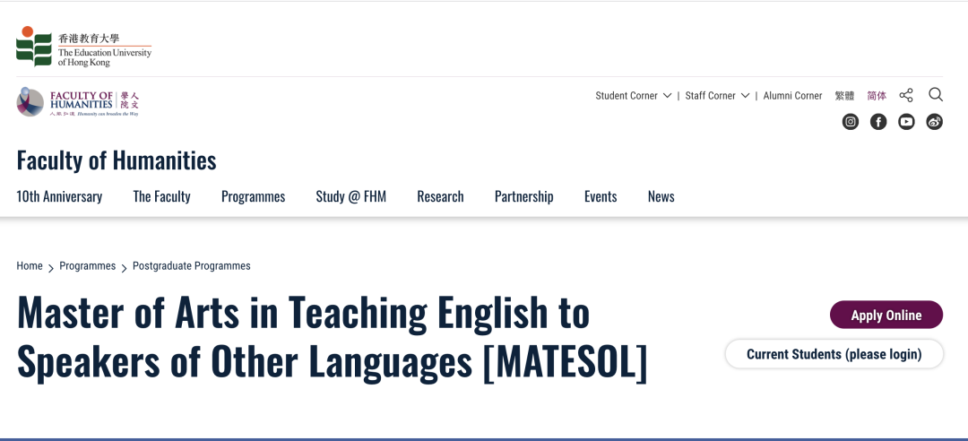Select the 10th Anniversary menu item
Viewport: 968px width, 441px height.
pos(59,197)
